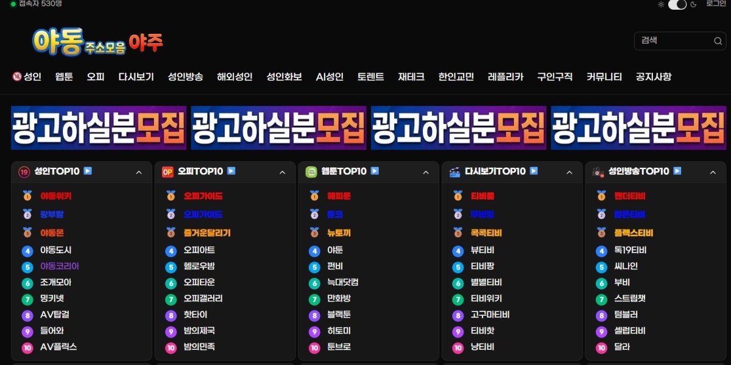Click the 19 badge icon in 성인TOP10 header

(24, 172)
